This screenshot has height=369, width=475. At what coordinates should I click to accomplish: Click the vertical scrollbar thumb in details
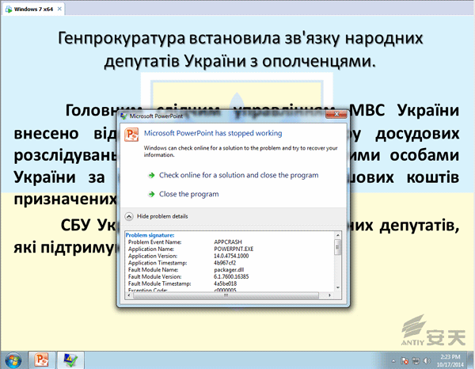[x=338, y=247]
